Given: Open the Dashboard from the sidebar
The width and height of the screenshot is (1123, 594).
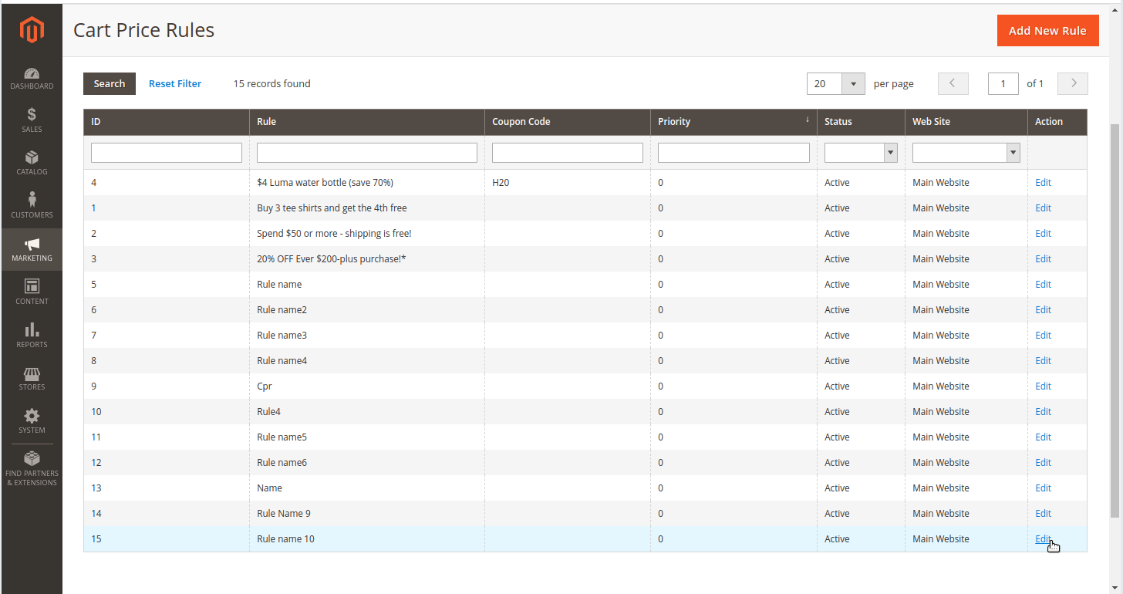Looking at the screenshot, I should pos(32,76).
